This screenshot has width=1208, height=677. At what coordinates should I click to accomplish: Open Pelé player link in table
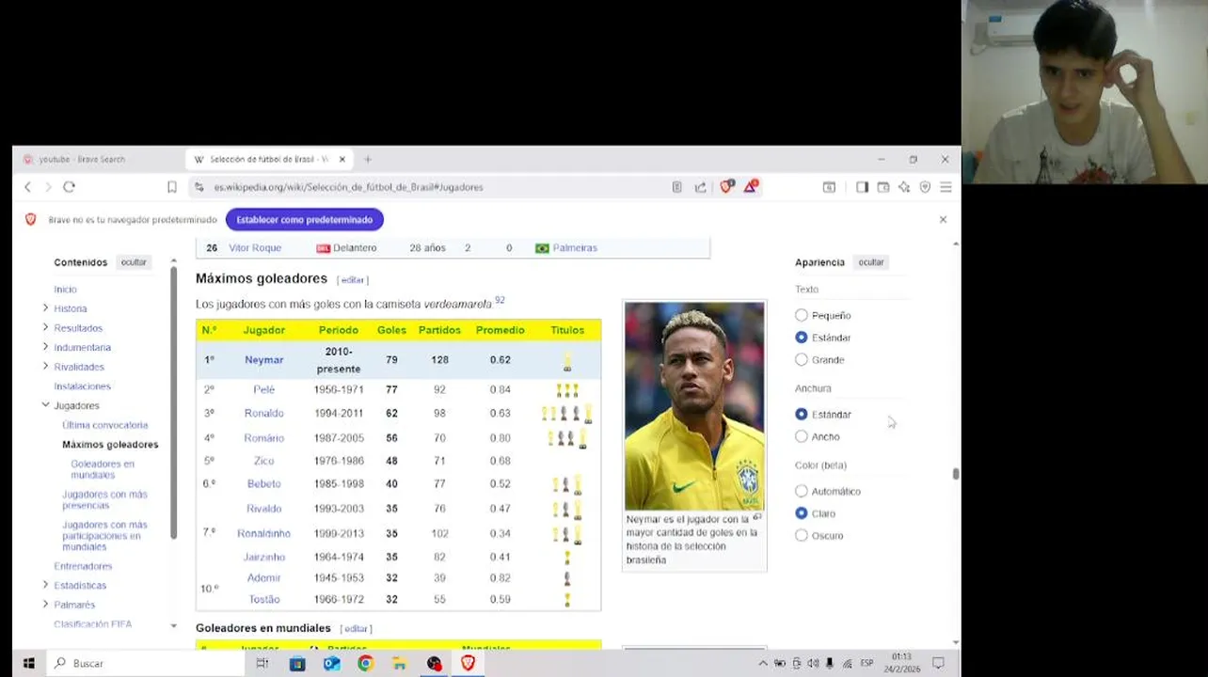[263, 389]
